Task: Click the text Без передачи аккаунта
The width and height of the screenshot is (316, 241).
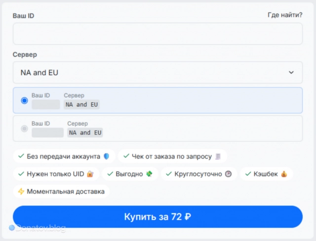Action: pos(64,157)
